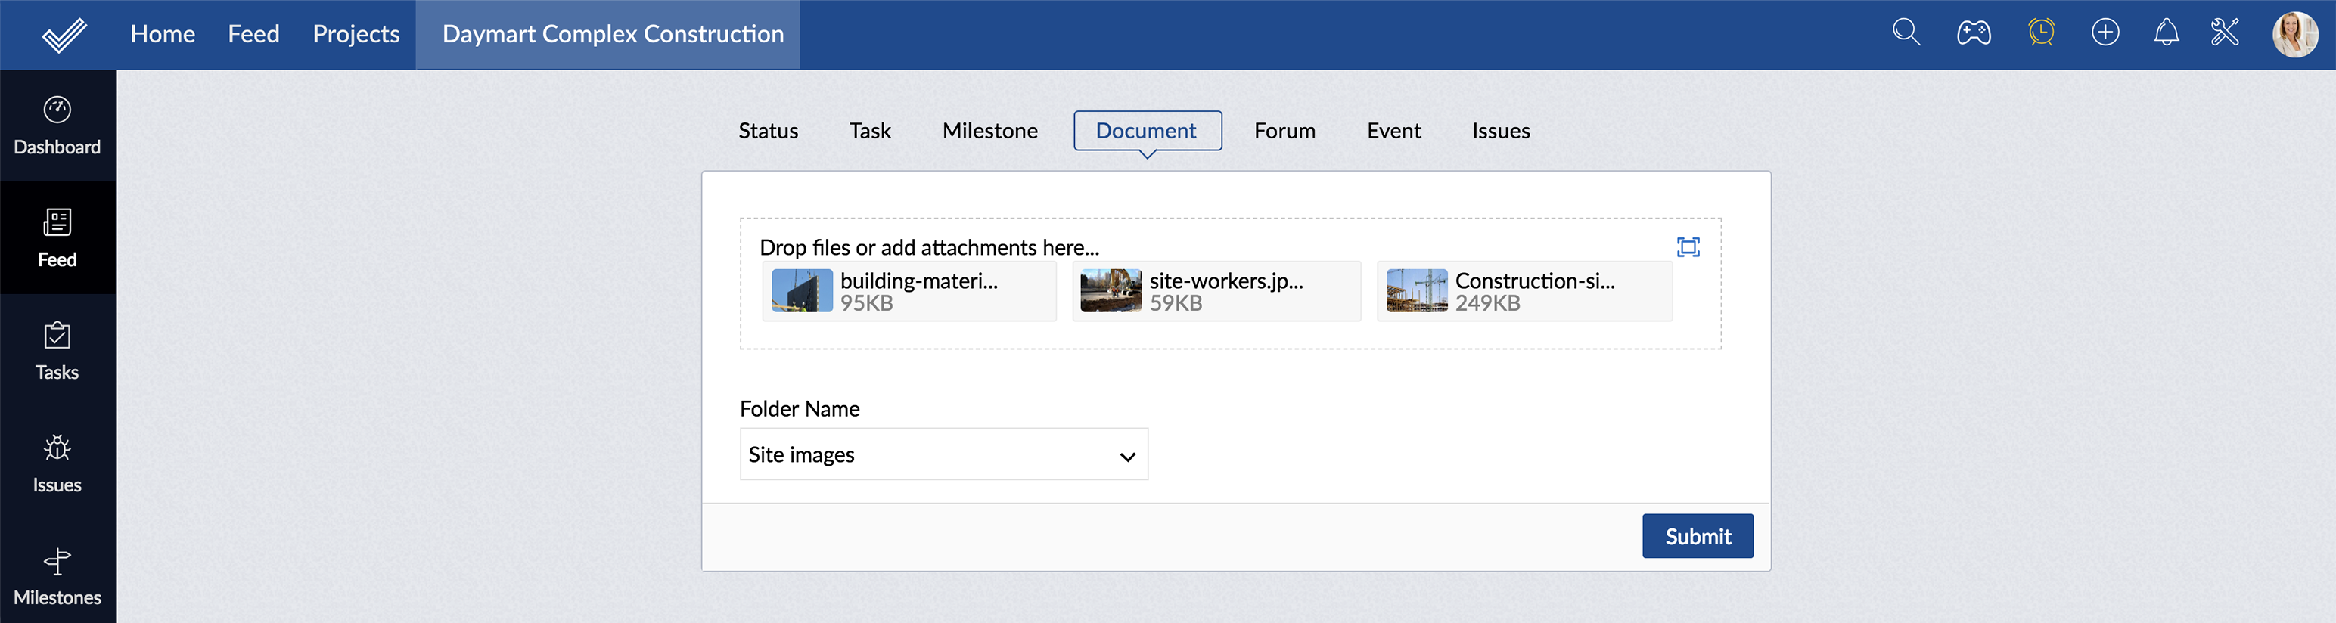The height and width of the screenshot is (623, 2336).
Task: Click the 95KB file size label
Action: tap(866, 304)
